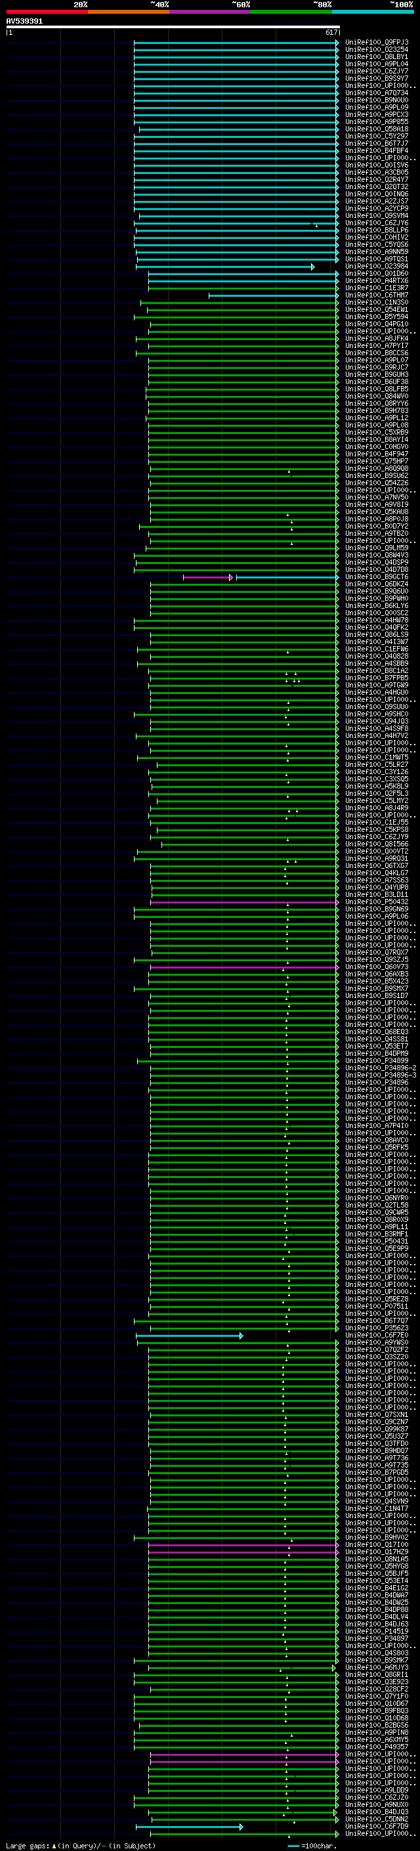Open hit UniRef100_A9PL04

pyautogui.click(x=376, y=64)
